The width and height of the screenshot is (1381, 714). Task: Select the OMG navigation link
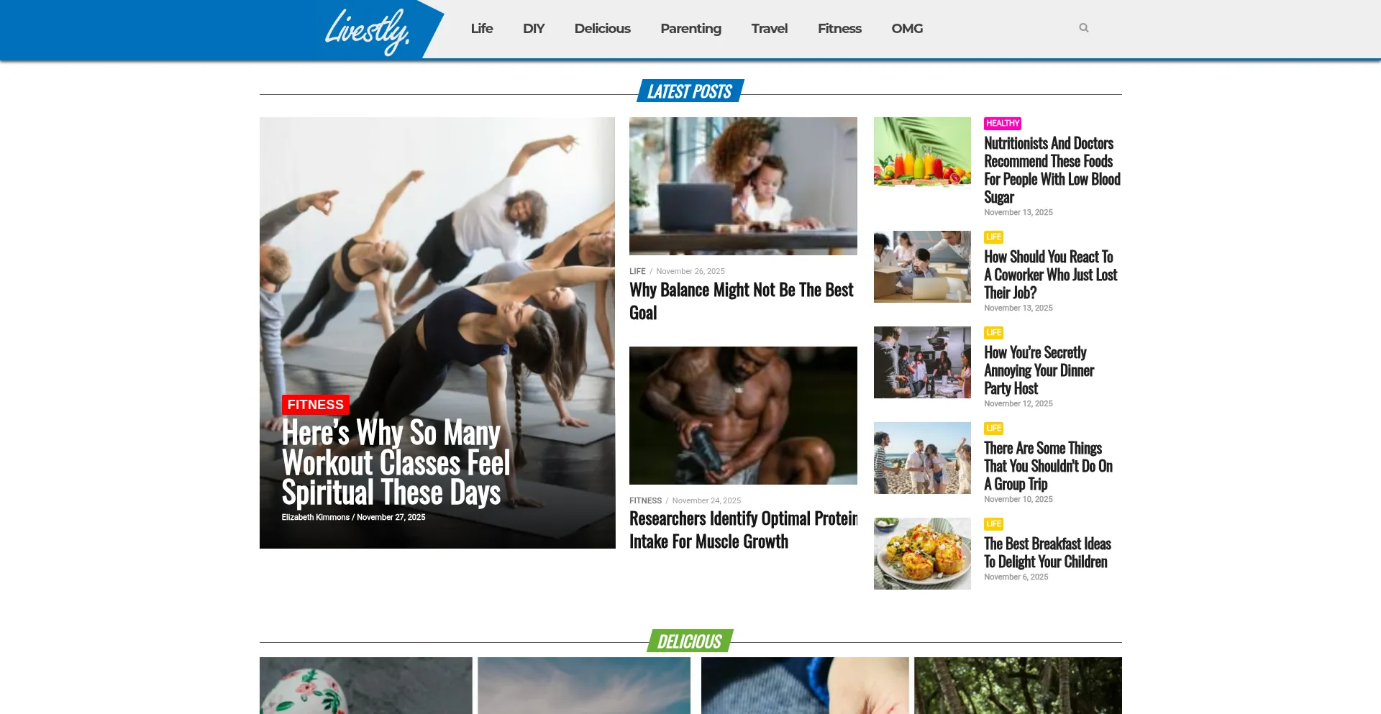pyautogui.click(x=906, y=29)
